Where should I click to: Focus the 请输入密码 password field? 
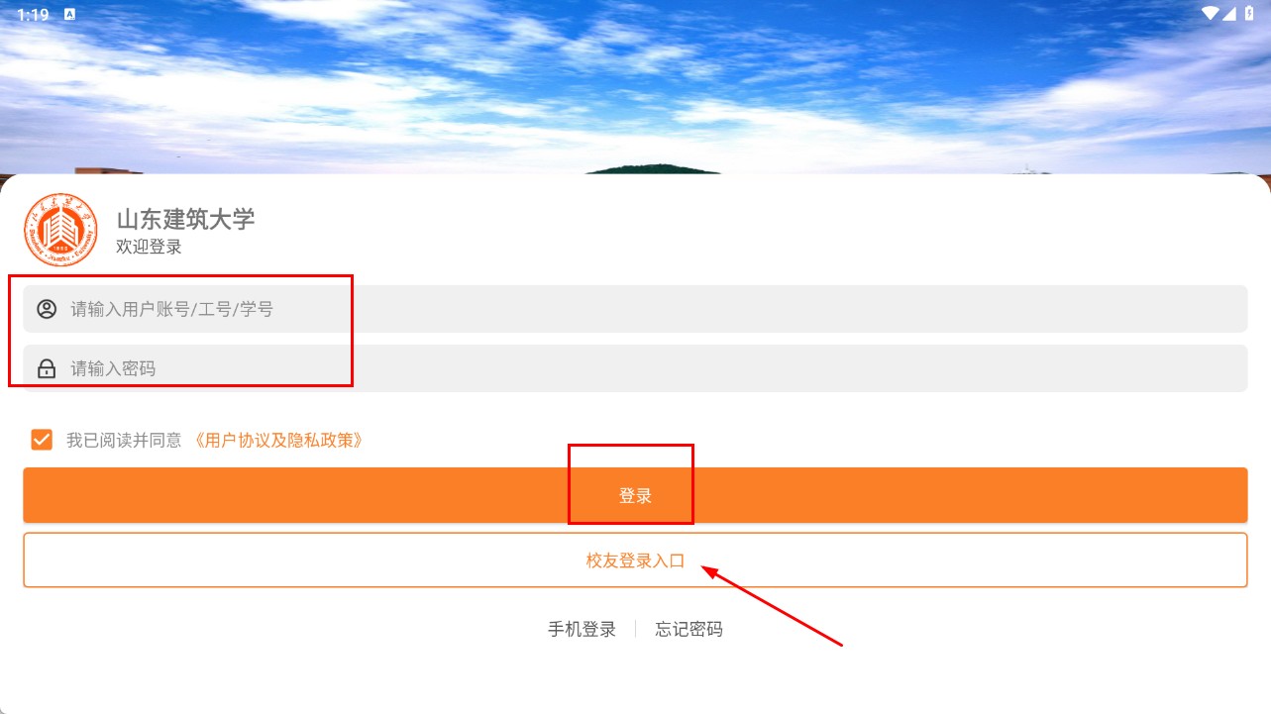pyautogui.click(x=635, y=368)
